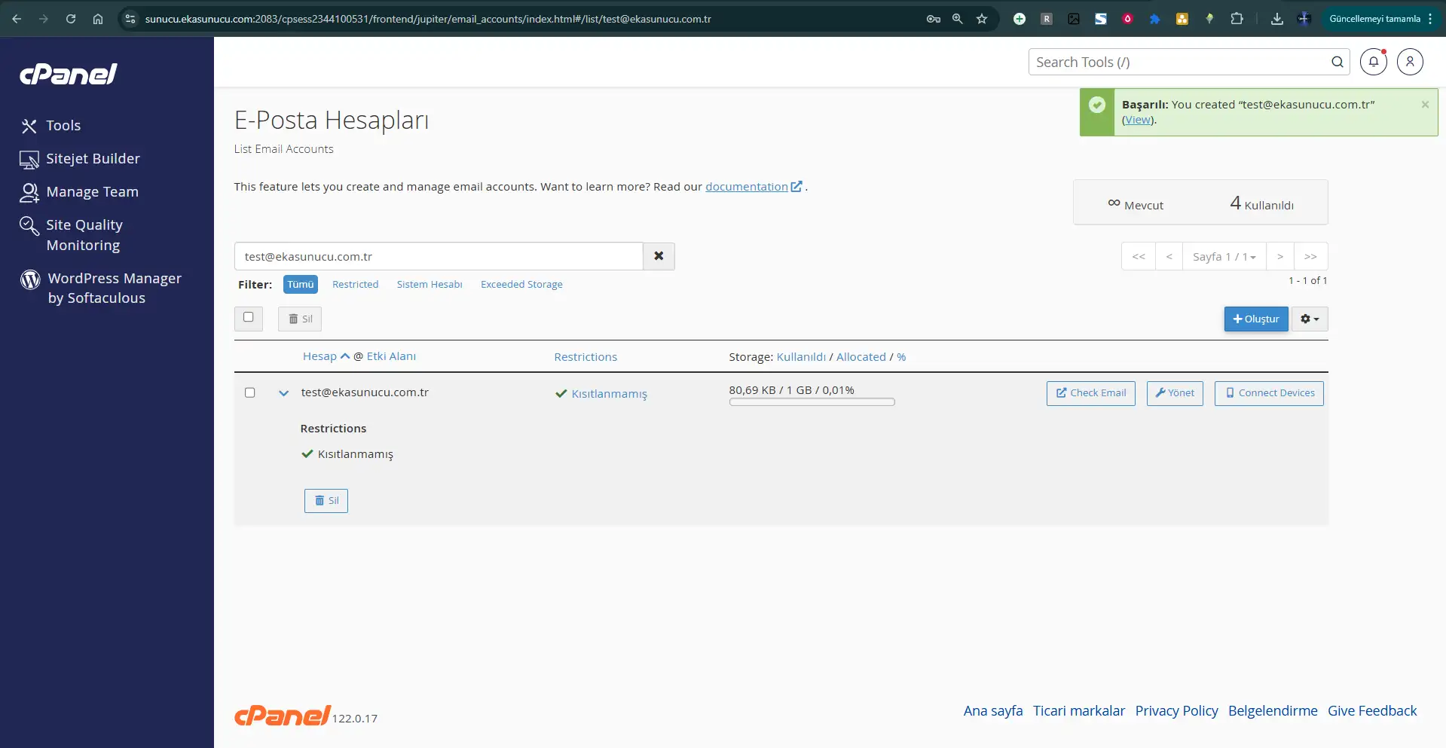1446x748 pixels.
Task: Go to the next page with >
Action: click(1280, 256)
